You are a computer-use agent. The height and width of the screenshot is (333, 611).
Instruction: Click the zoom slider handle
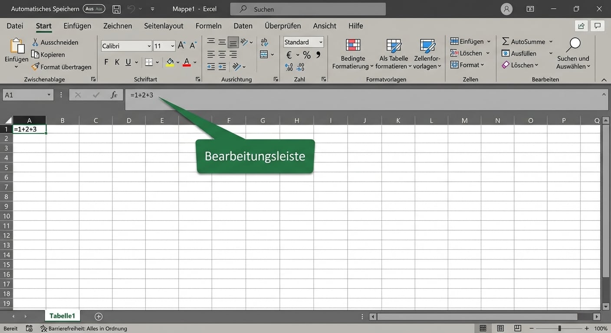coord(560,328)
